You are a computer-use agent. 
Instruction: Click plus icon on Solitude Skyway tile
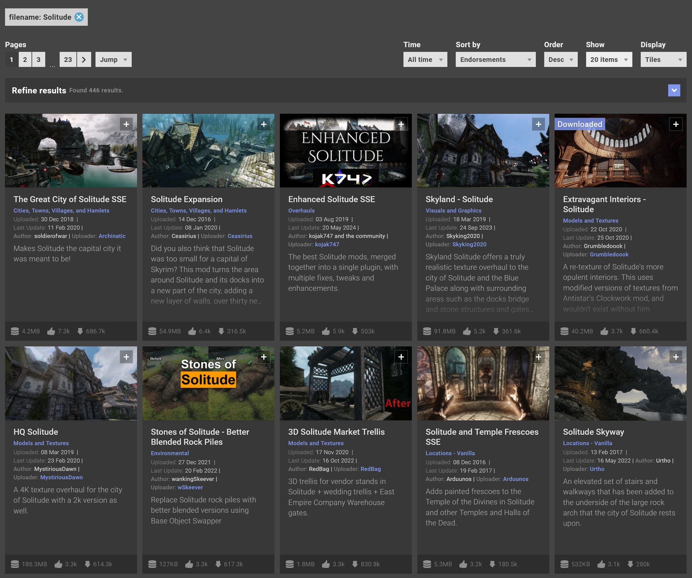676,357
